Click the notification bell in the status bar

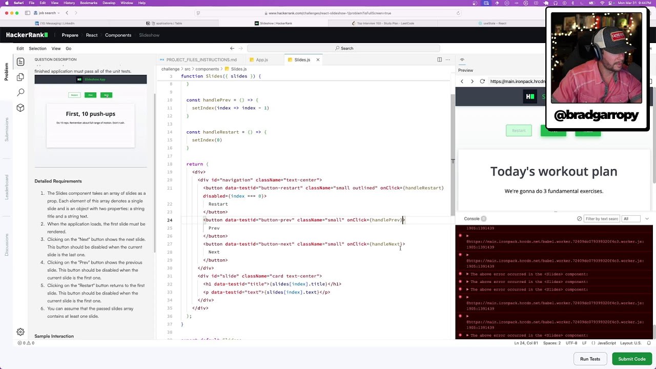(x=648, y=343)
